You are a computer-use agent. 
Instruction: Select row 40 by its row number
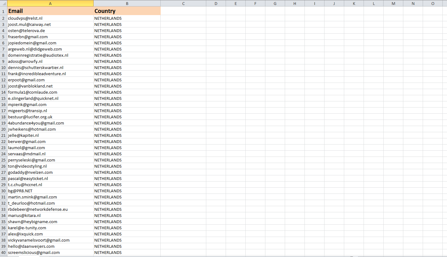(x=3, y=252)
